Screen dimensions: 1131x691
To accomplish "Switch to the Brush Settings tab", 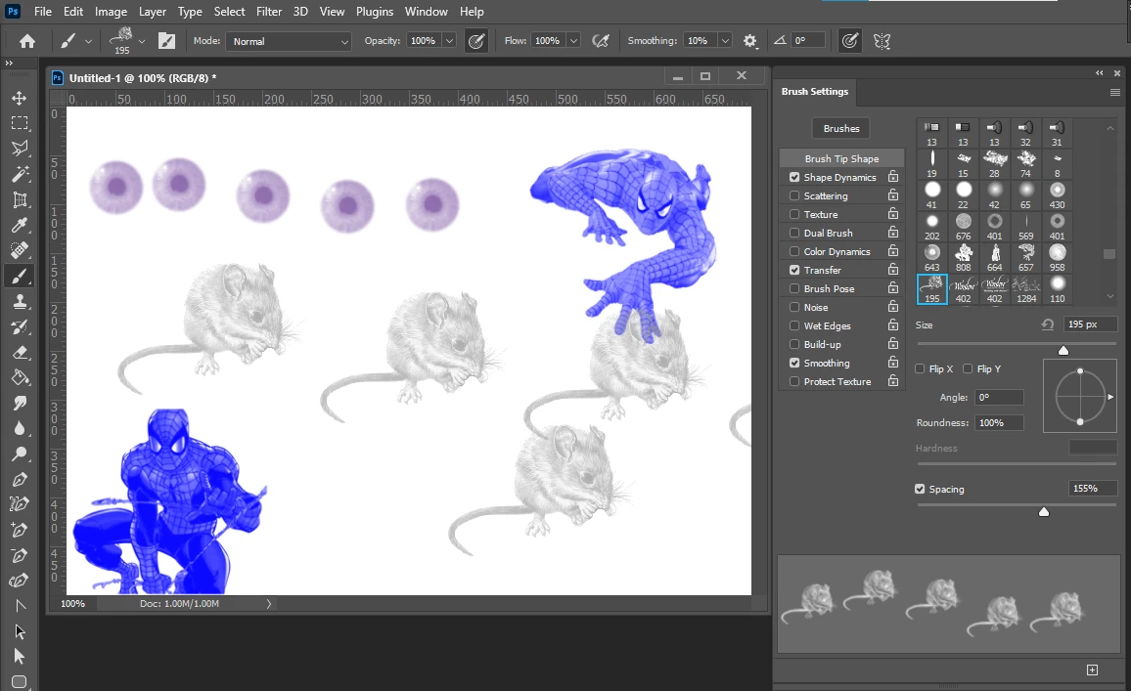I will [x=814, y=92].
